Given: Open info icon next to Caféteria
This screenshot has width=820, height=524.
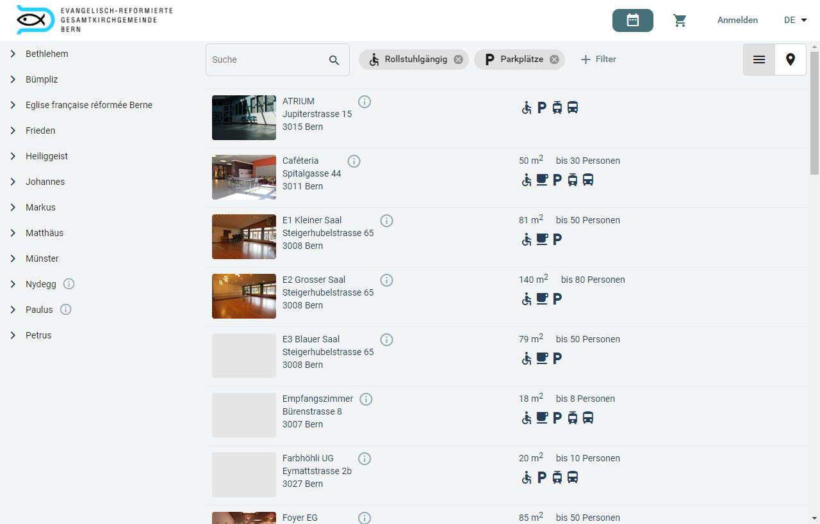Looking at the screenshot, I should click(x=354, y=161).
